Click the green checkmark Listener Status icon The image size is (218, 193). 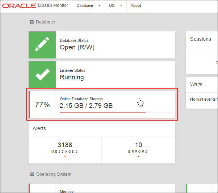pyautogui.click(x=42, y=75)
